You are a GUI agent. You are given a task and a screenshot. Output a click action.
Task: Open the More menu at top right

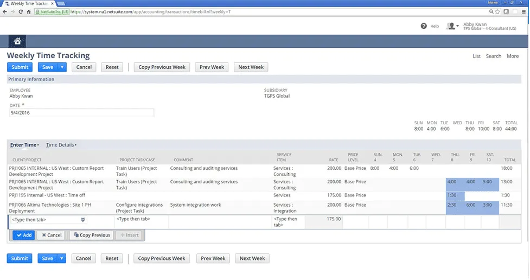click(x=513, y=56)
